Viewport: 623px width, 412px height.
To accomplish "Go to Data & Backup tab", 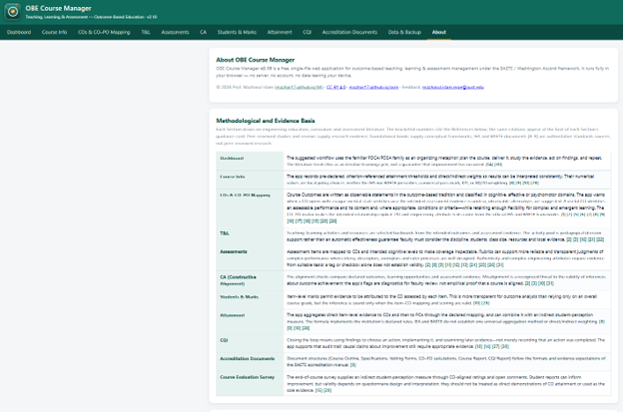I will pyautogui.click(x=404, y=32).
